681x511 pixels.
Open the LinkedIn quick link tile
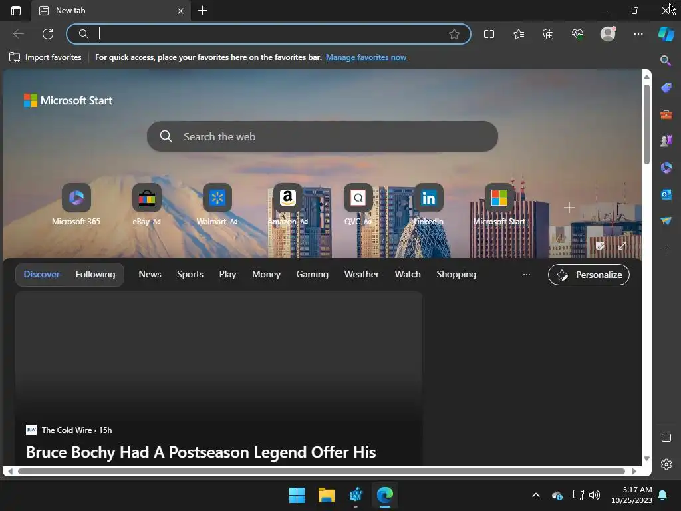point(429,204)
